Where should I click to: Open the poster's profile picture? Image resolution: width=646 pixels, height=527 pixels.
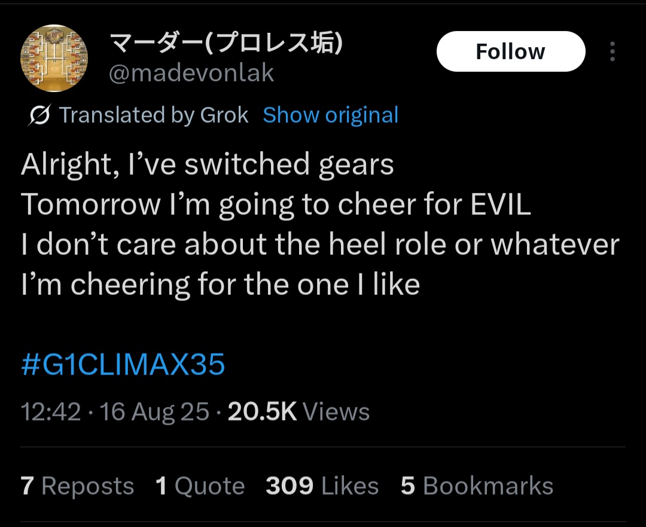click(x=54, y=59)
